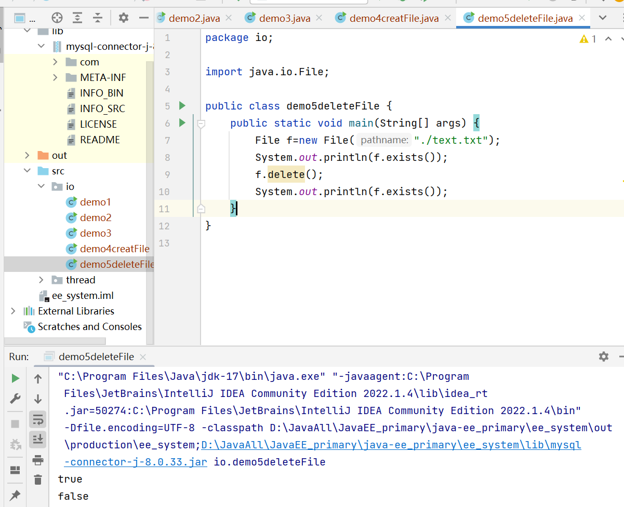This screenshot has width=624, height=507.
Task: Expand the META-INF folder
Action: 55,77
